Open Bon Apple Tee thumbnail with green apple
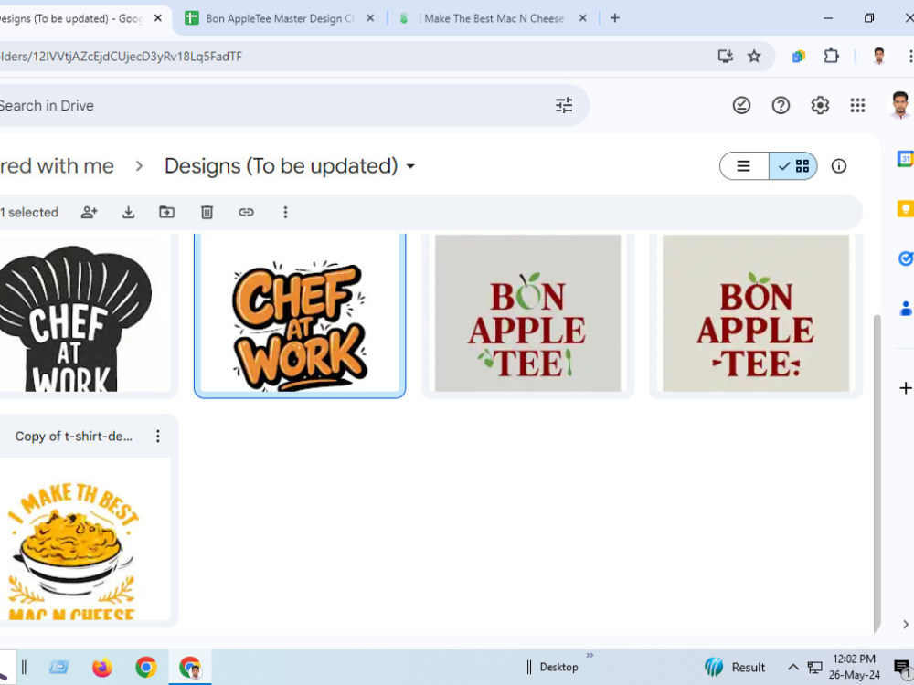 point(527,313)
